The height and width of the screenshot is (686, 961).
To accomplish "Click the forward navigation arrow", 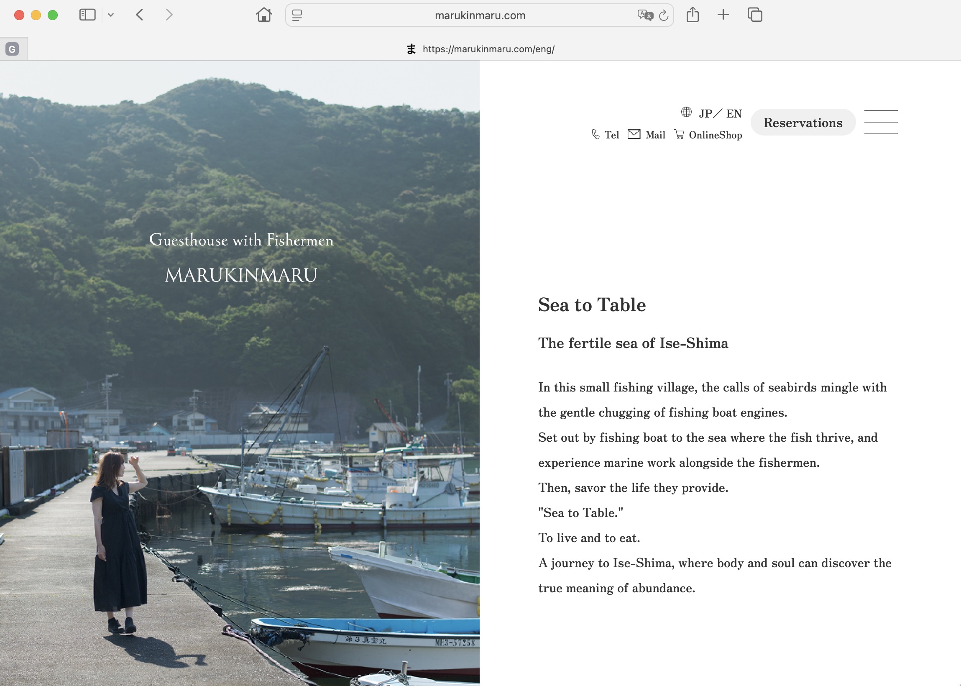I will tap(169, 15).
